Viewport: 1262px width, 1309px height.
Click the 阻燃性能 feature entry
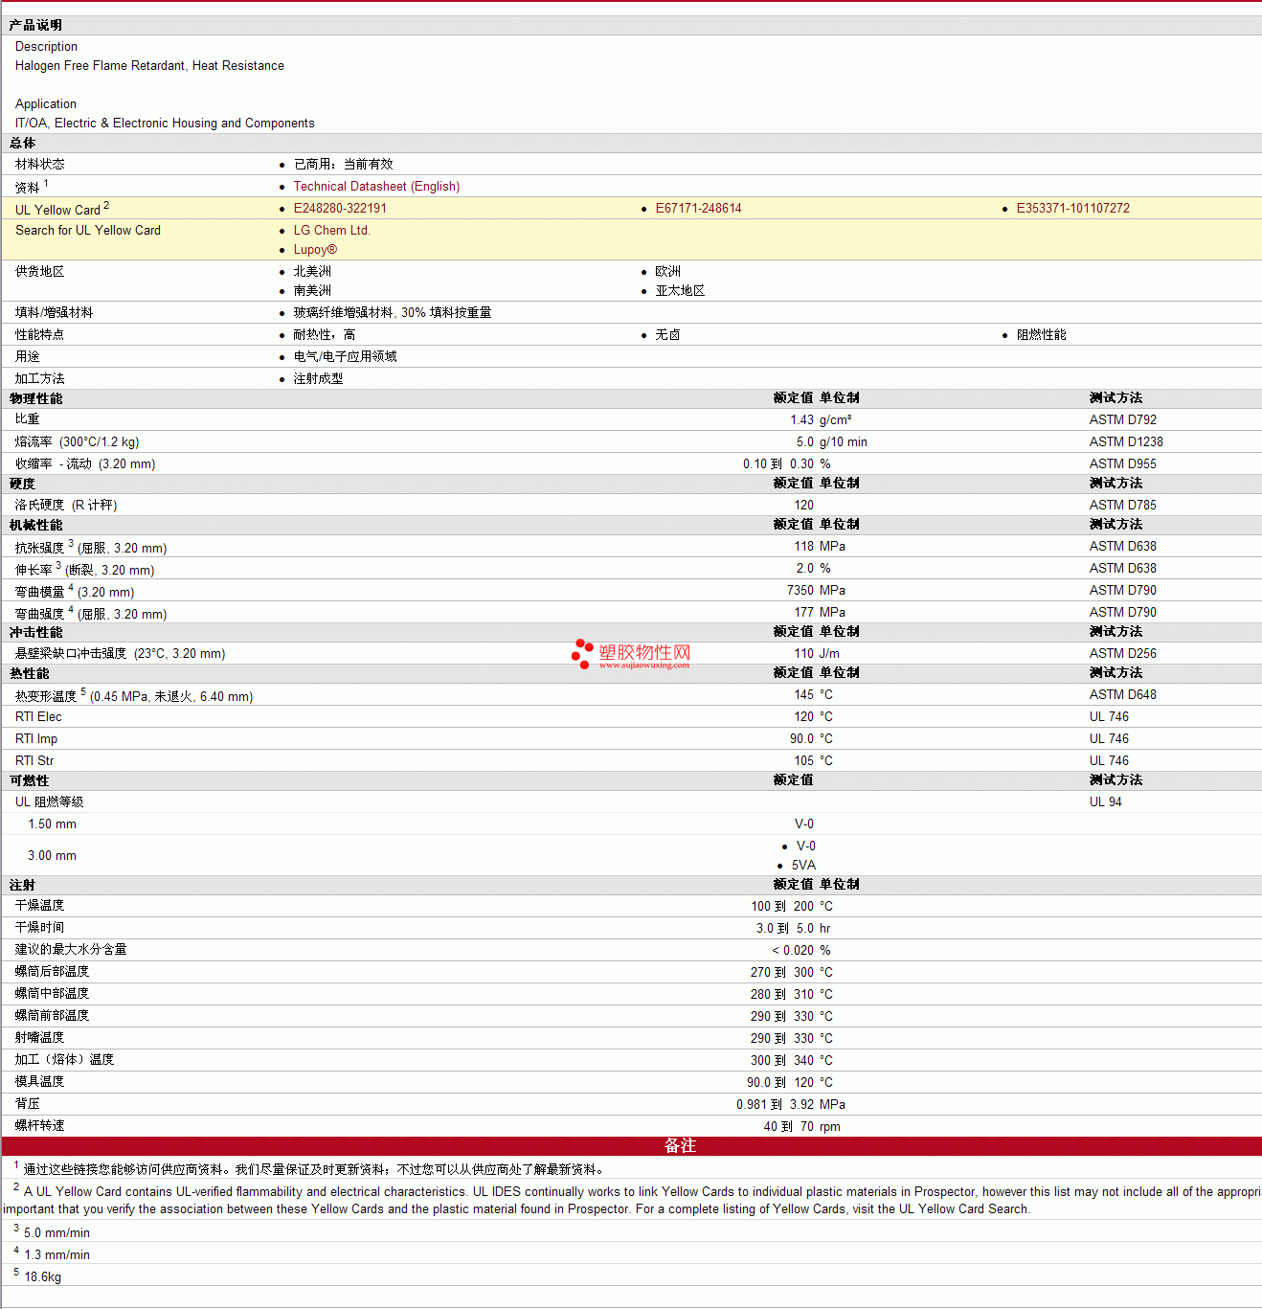tap(1041, 335)
